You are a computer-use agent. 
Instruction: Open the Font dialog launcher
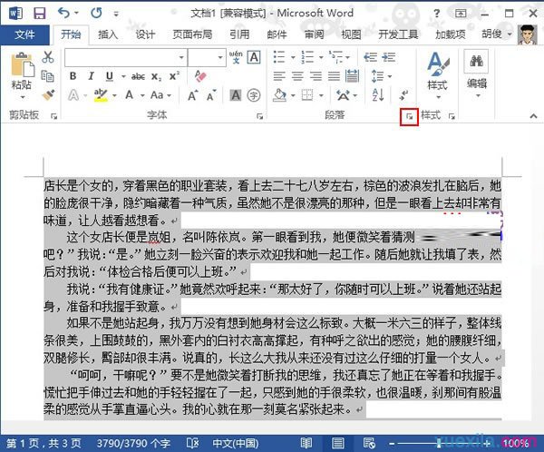(259, 116)
